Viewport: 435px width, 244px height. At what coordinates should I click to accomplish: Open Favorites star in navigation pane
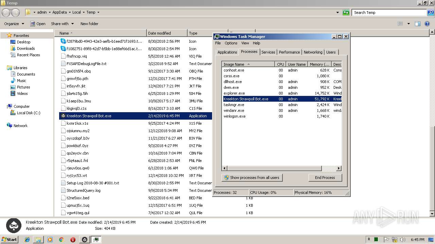(10, 35)
